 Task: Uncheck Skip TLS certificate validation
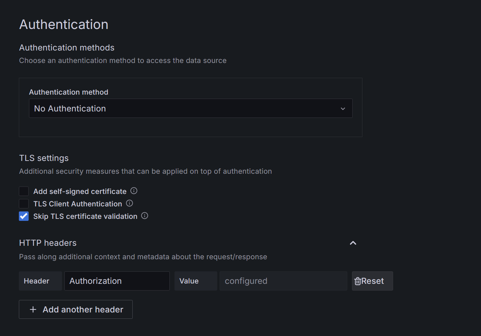(24, 216)
